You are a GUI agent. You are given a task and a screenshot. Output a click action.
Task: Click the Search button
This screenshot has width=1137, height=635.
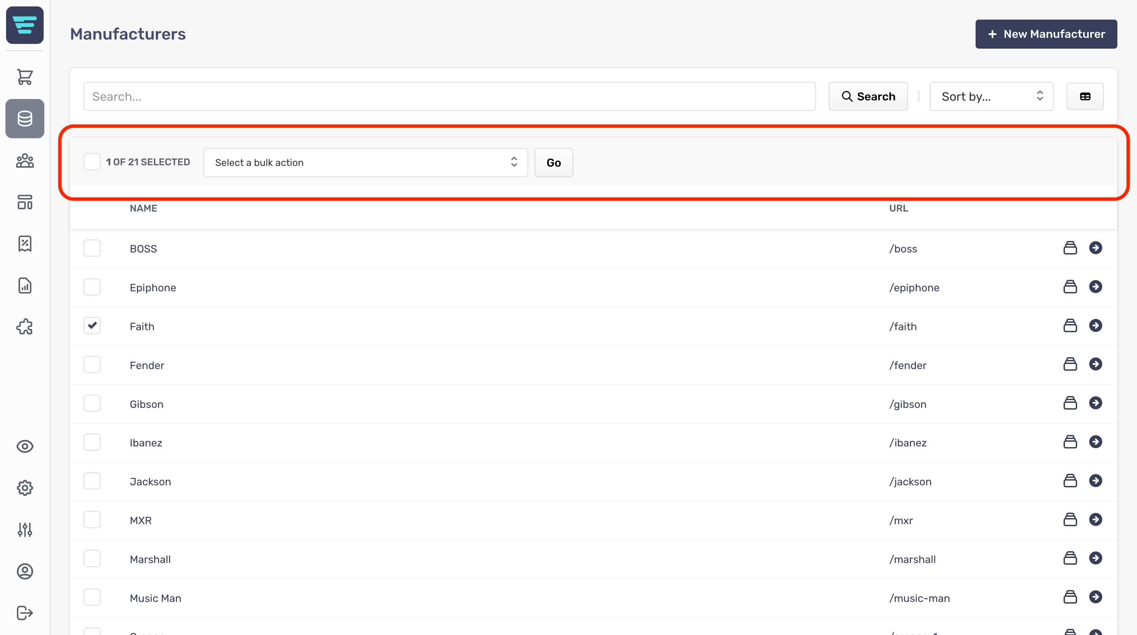tap(868, 97)
